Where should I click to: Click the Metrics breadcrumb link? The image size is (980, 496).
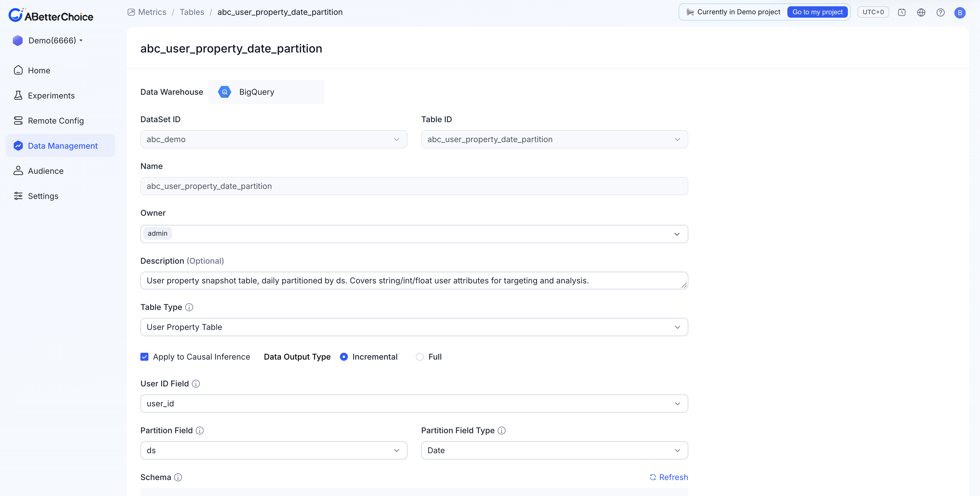[152, 12]
